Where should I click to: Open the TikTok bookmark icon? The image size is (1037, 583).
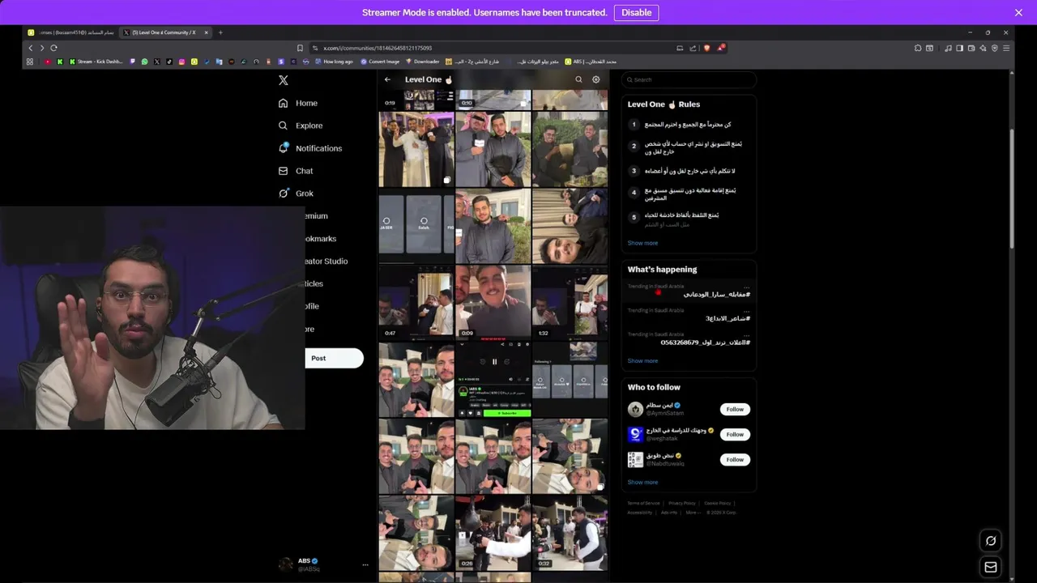click(x=169, y=62)
